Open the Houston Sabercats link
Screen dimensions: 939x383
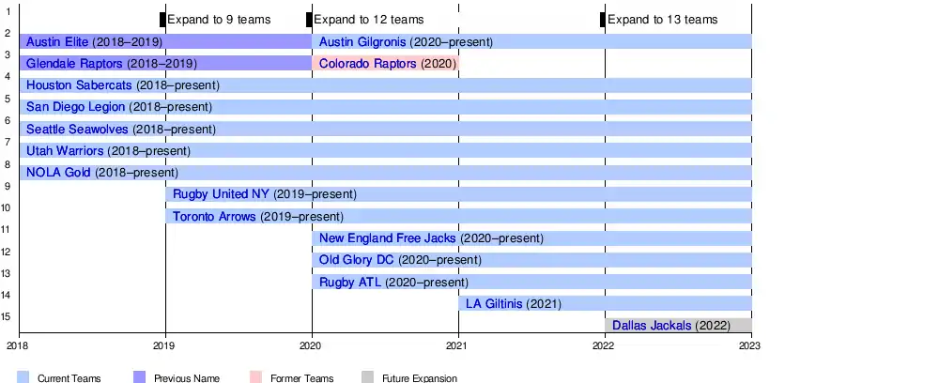coord(79,85)
